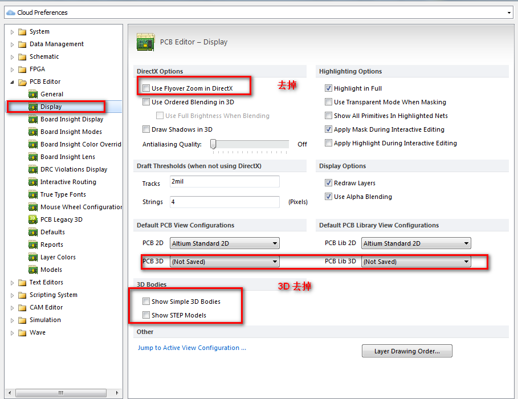Screen dimensions: 518x399
Task: Click the Layer Colors page icon
Action: (x=33, y=257)
